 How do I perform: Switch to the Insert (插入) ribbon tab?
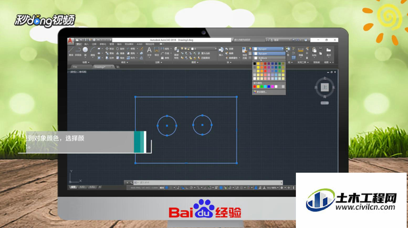click(x=86, y=44)
